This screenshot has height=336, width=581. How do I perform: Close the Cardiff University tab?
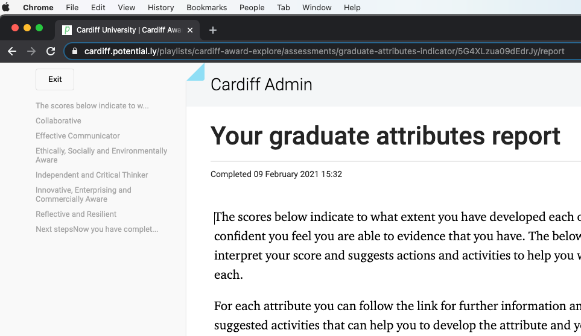coord(191,30)
